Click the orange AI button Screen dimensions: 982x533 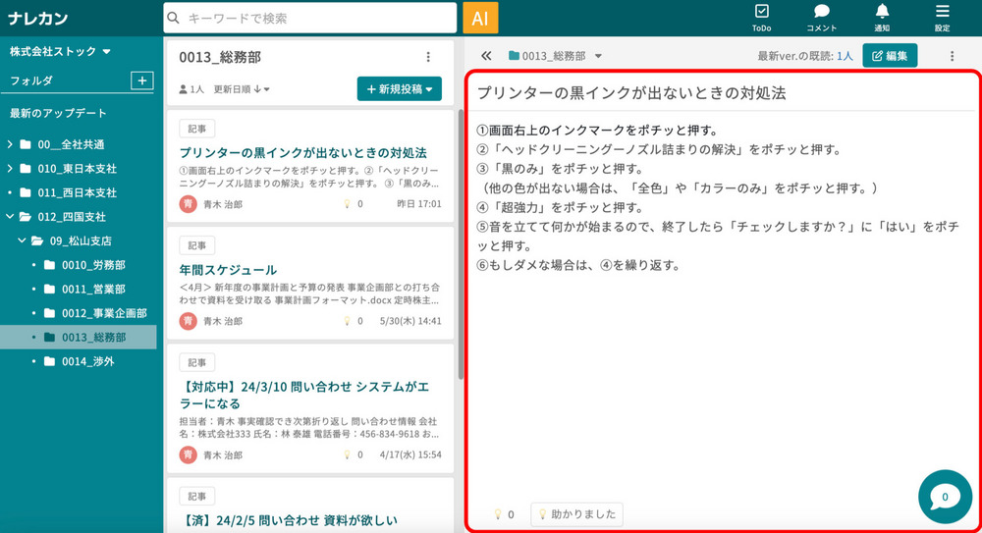coord(480,18)
